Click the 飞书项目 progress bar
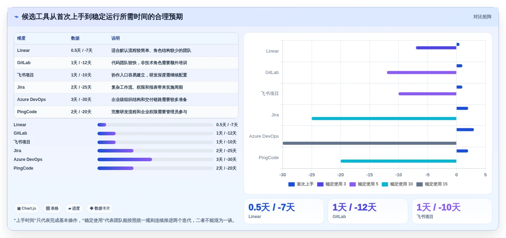Screen dimensions: 506x238 tap(155, 142)
